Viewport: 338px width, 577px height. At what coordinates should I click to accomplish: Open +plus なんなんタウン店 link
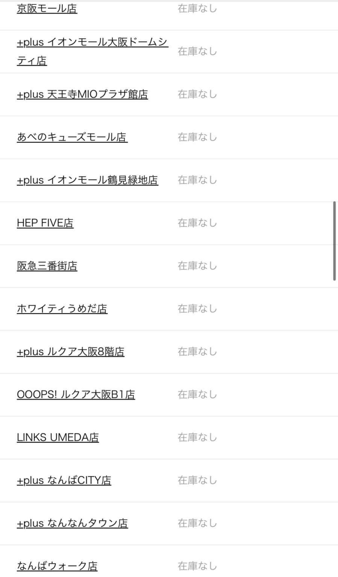coord(72,523)
